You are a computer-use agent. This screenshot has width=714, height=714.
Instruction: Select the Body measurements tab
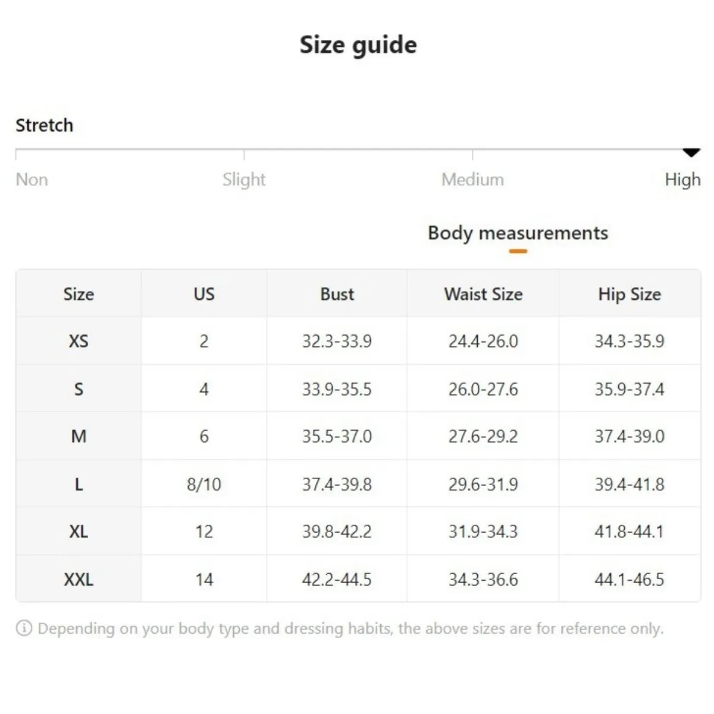(518, 233)
